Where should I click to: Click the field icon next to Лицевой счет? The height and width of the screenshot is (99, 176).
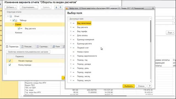tap(73, 48)
